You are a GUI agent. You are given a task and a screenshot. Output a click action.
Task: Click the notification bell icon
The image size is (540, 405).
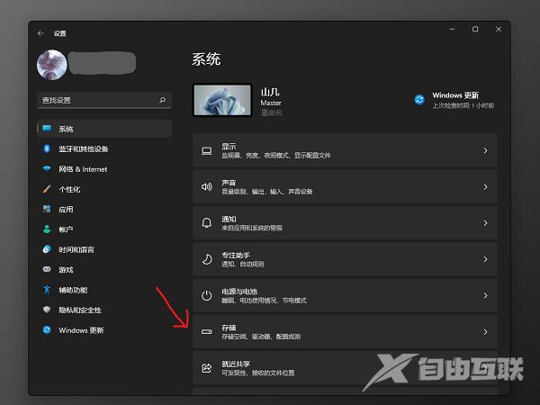point(207,223)
